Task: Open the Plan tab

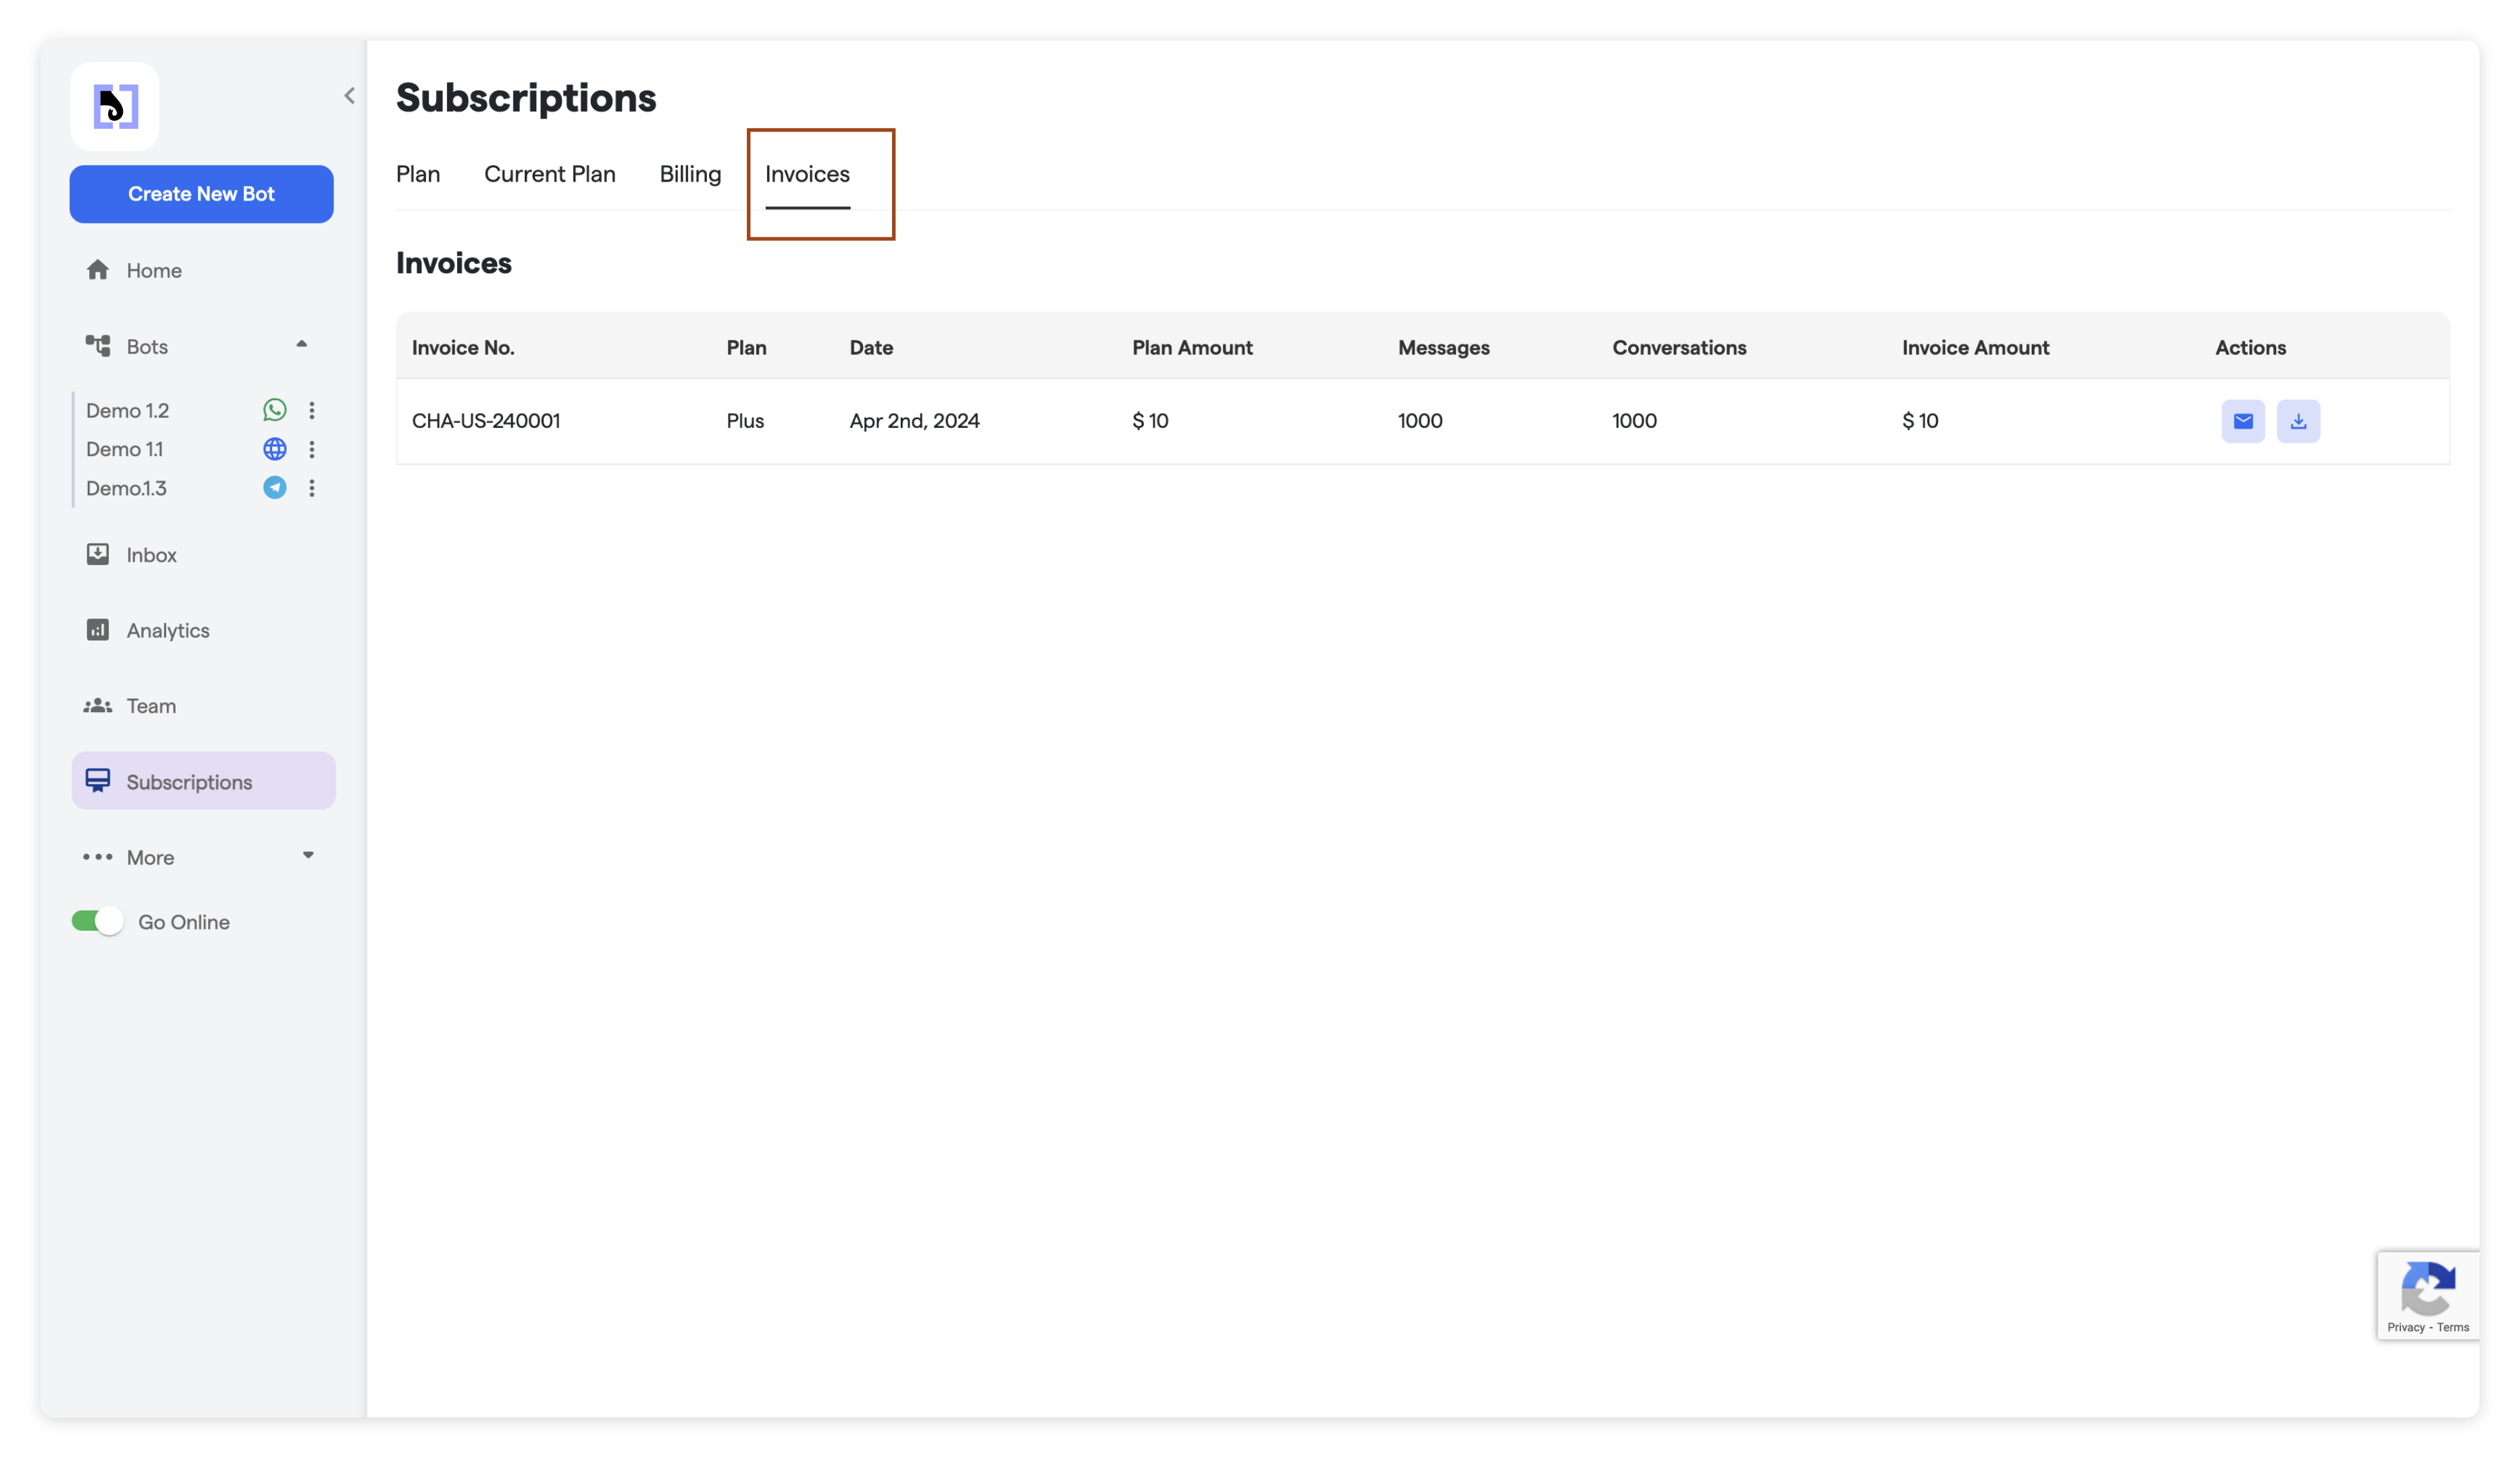Action: tap(418, 174)
